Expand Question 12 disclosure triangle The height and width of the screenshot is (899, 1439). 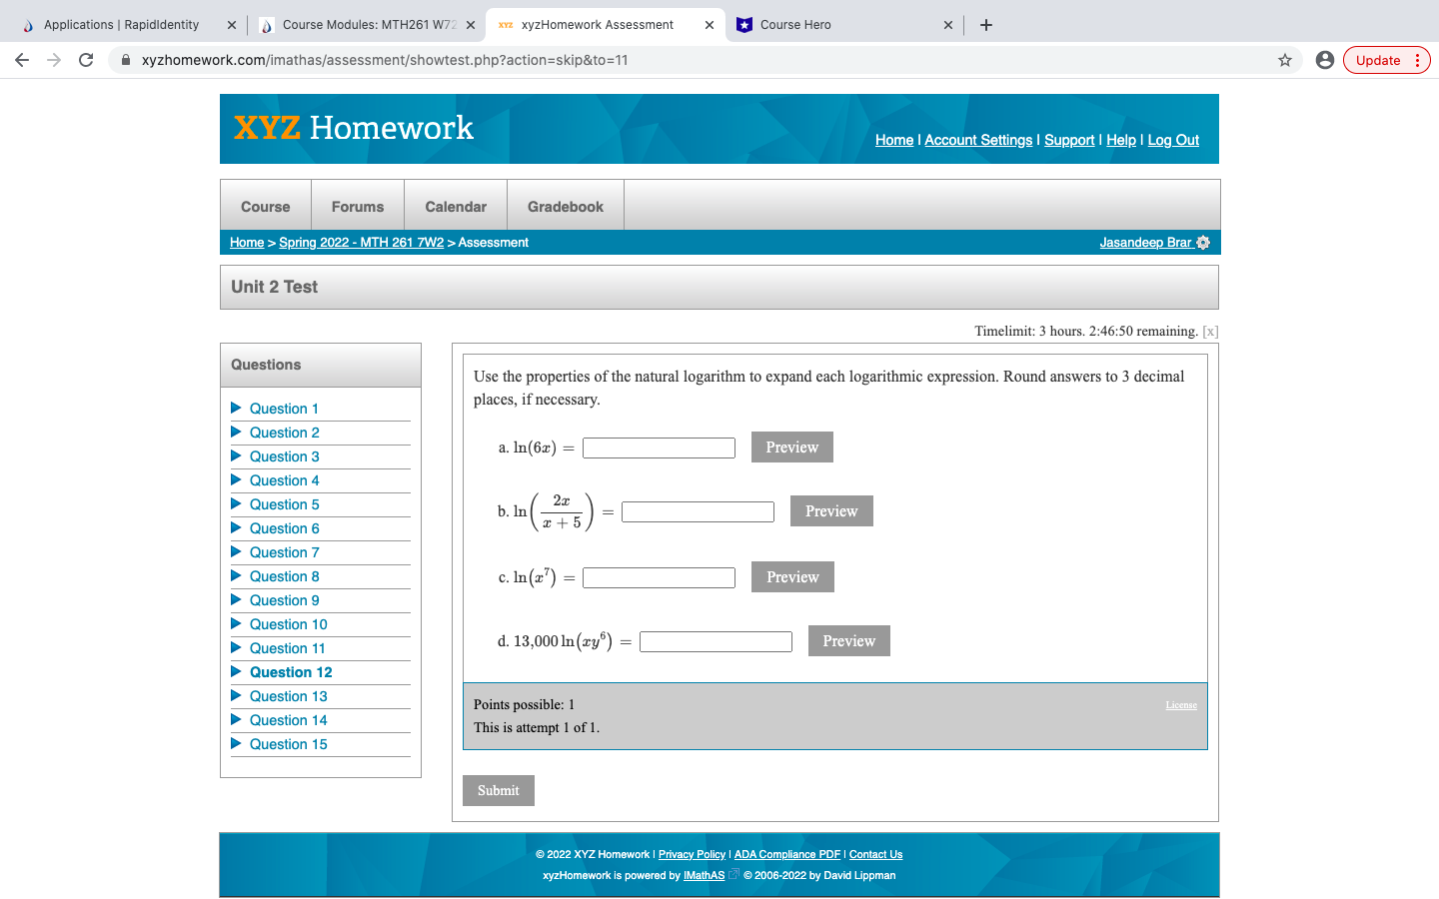236,671
